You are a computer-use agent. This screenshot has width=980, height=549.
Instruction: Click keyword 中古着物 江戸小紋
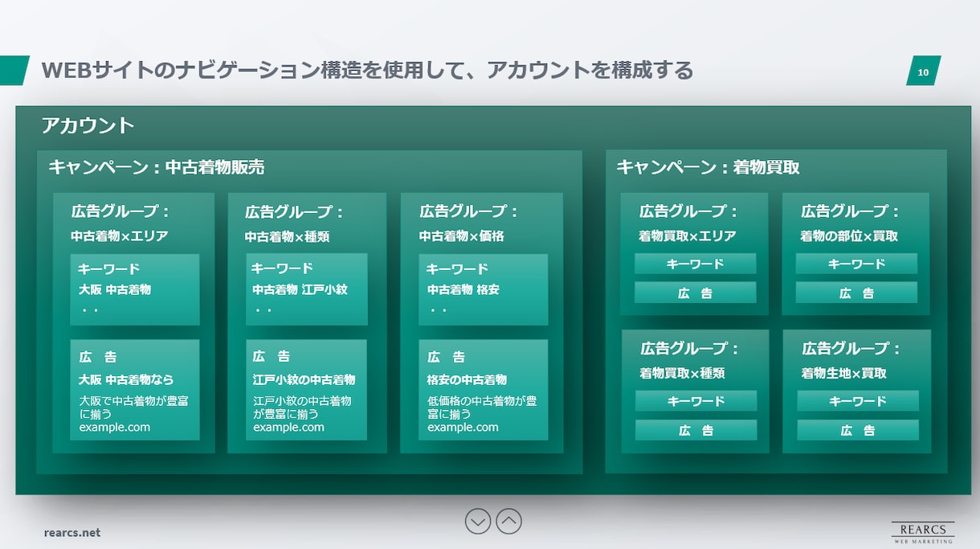pyautogui.click(x=300, y=289)
